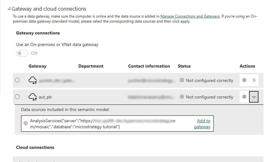
Task: Open settings gear for the first gateway
Action: (244, 80)
